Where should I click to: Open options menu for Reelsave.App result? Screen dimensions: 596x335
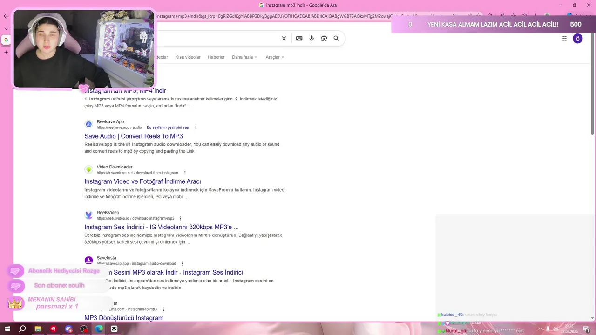tap(196, 127)
